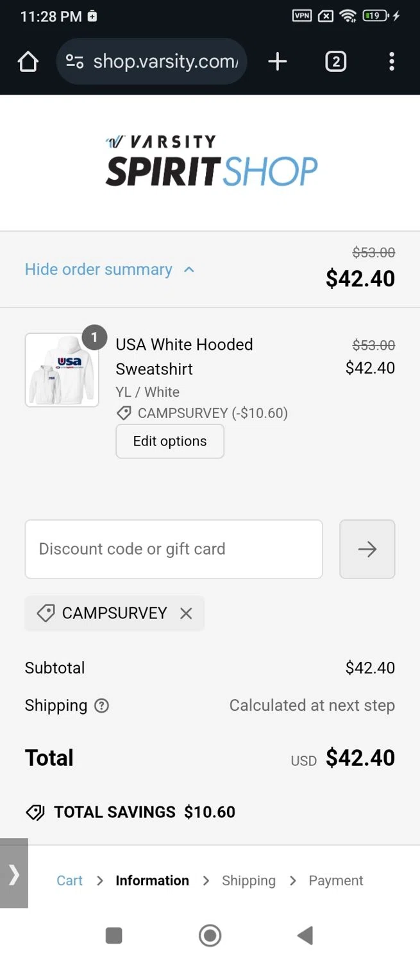Select the Shipping breadcrumb step
This screenshot has height=963, width=420.
(248, 881)
